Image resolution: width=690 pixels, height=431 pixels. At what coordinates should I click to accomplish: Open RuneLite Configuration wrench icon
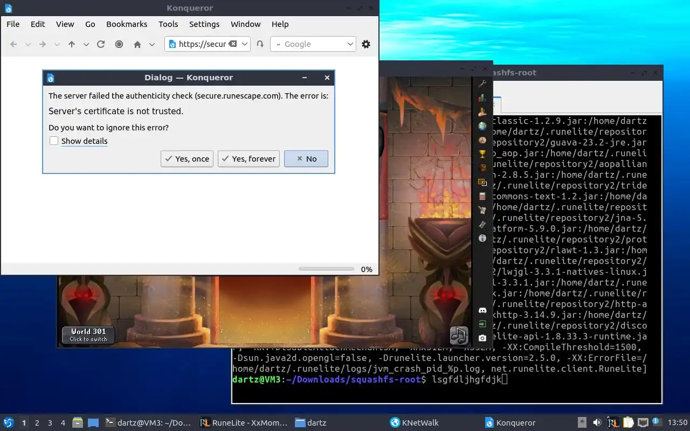482,84
